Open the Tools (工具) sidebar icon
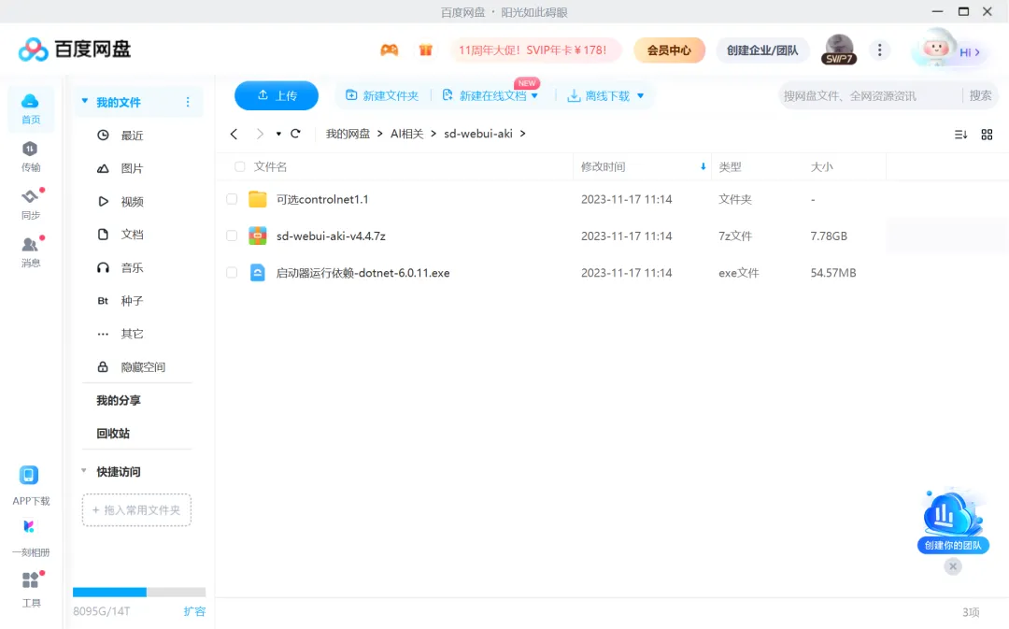 tap(30, 589)
